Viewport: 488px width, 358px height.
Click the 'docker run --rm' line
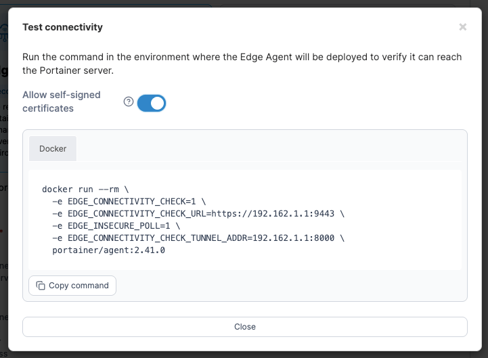tap(85, 189)
